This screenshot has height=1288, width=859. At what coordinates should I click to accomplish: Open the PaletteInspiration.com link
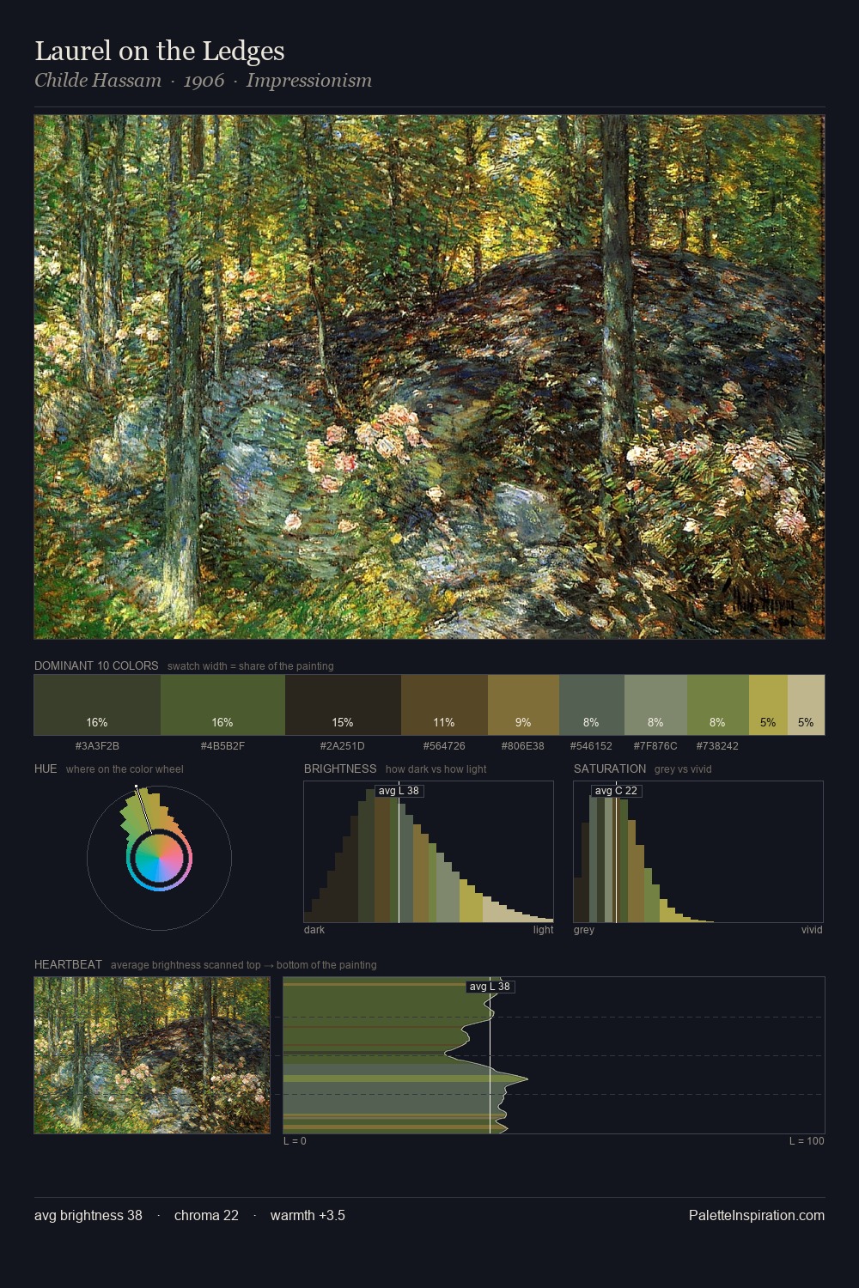click(757, 1215)
